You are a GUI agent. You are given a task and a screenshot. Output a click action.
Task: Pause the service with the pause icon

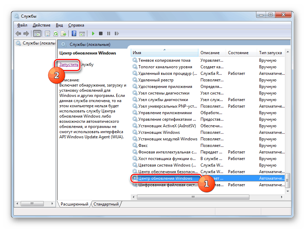tap(109, 33)
